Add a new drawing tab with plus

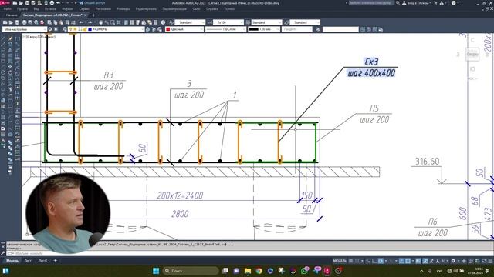tap(93, 15)
